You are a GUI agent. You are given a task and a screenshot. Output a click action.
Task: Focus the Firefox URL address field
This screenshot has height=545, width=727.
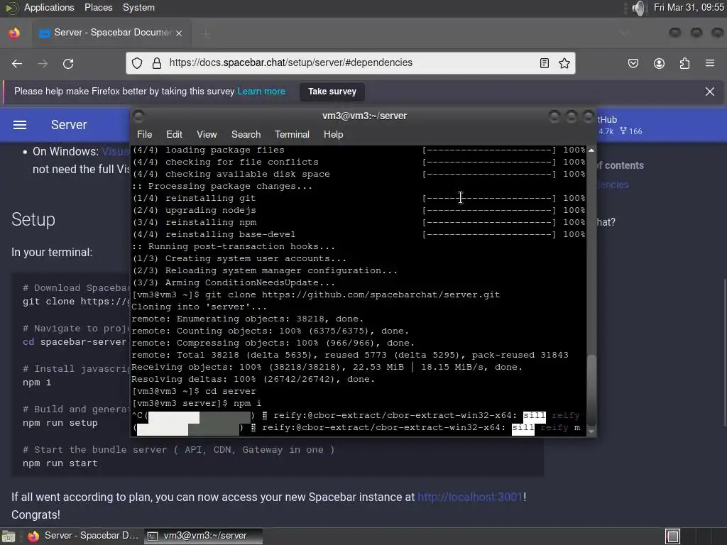point(351,62)
